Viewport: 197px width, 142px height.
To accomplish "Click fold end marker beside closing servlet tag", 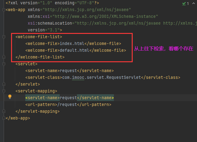I will click(4, 84).
